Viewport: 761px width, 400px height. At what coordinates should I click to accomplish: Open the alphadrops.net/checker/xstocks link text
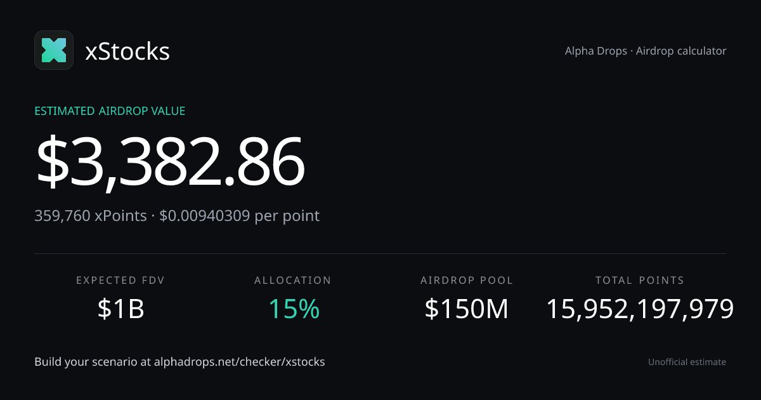[238, 362]
